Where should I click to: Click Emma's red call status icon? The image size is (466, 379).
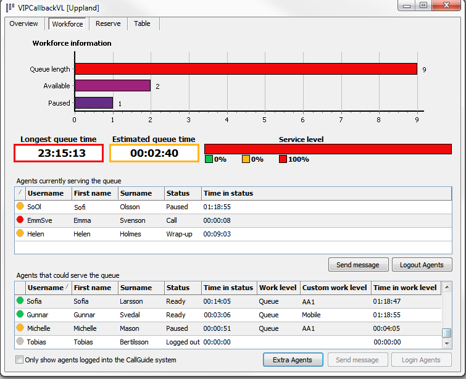point(20,220)
